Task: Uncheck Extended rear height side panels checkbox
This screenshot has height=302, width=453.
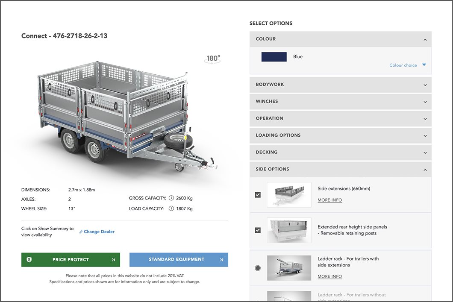Action: point(258,230)
